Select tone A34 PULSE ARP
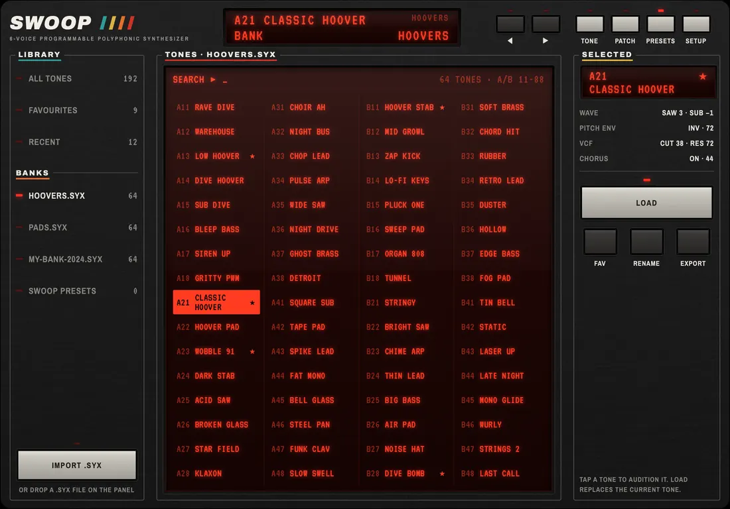730x509 pixels. 311,180
